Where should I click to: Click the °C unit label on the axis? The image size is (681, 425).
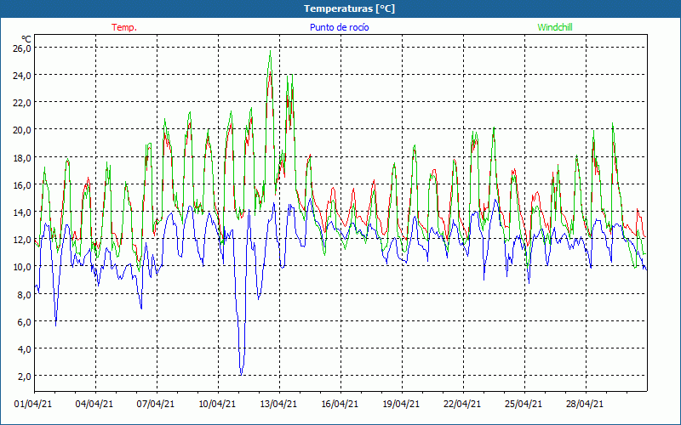pyautogui.click(x=26, y=39)
